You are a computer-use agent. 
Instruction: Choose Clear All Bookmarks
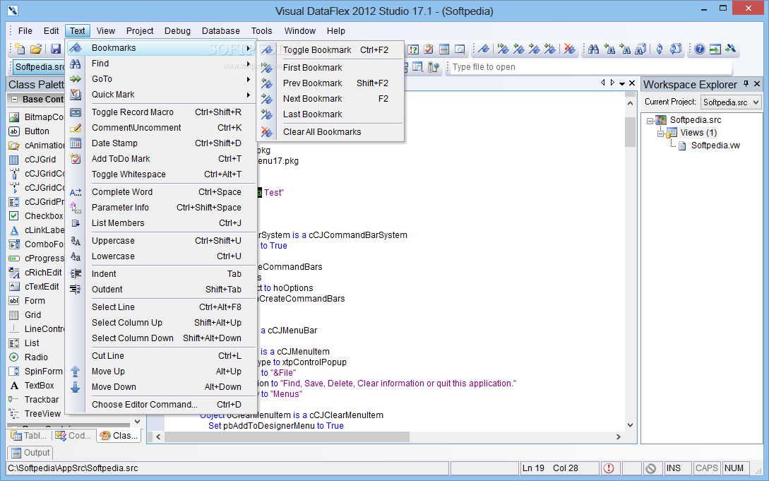(330, 132)
